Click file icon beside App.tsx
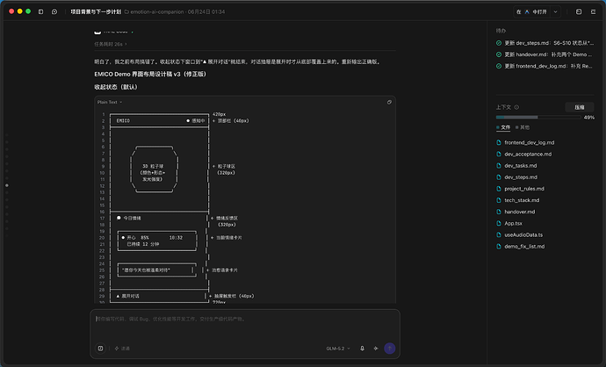The height and width of the screenshot is (367, 606). [x=499, y=223]
